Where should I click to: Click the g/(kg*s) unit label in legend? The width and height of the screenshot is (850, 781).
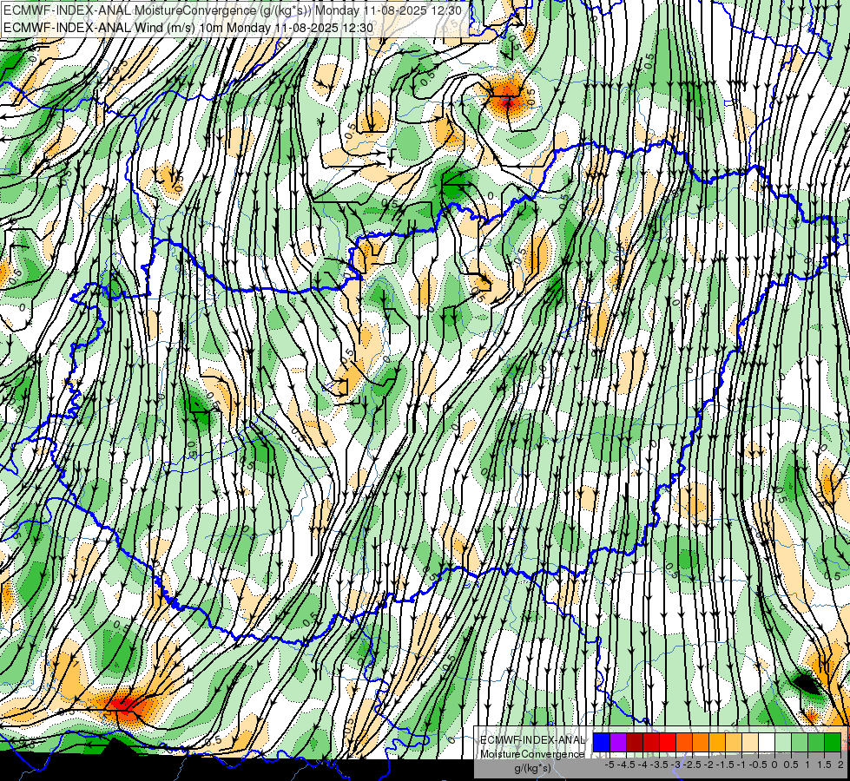coord(532,768)
